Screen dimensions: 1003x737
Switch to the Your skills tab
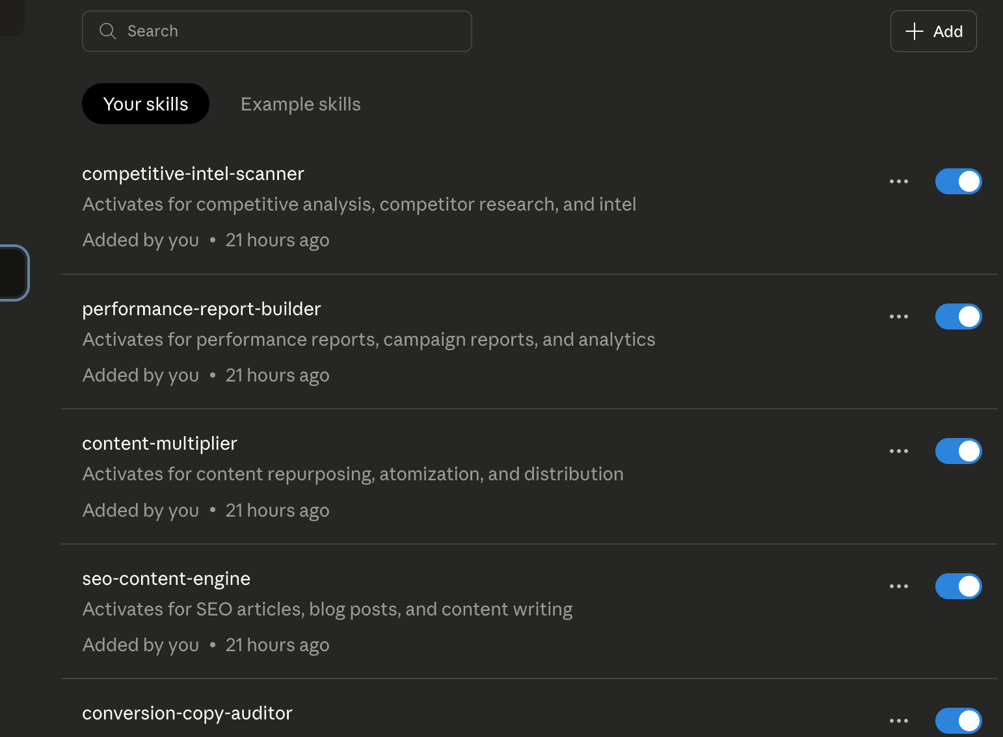pos(146,104)
